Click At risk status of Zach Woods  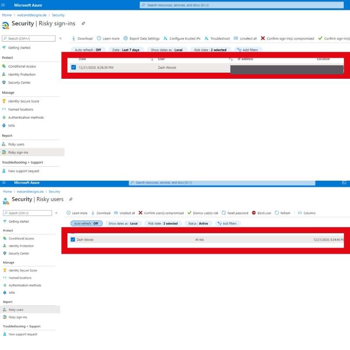click(x=199, y=239)
